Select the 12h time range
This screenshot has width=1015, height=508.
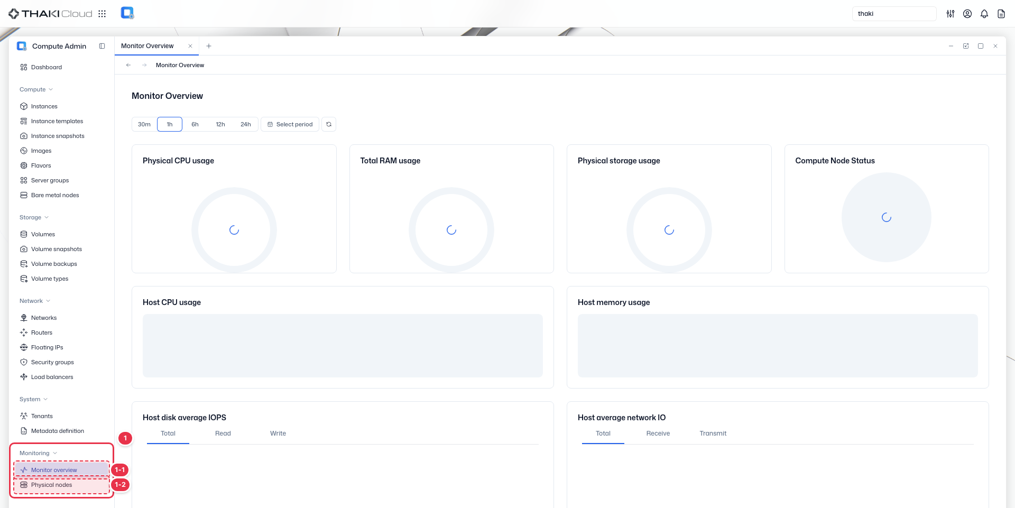point(220,124)
